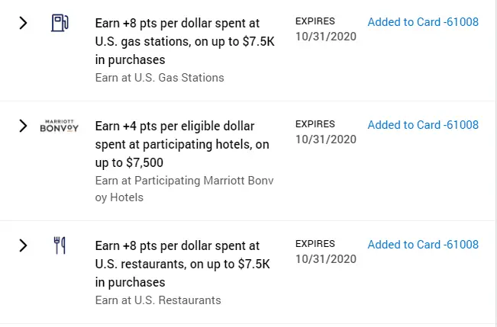
Task: Click the fork and knife restaurant icon
Action: 59,245
